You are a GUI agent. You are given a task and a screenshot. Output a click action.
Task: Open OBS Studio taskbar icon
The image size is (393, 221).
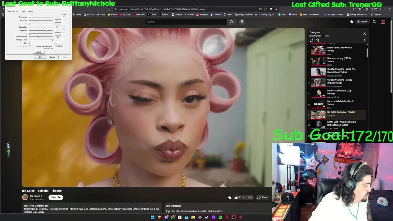(x=234, y=217)
